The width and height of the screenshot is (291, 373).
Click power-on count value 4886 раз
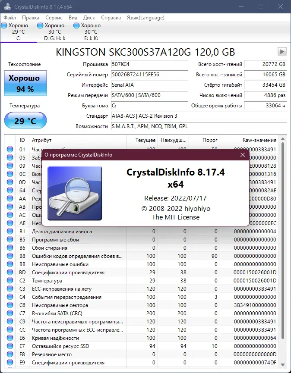click(265, 95)
